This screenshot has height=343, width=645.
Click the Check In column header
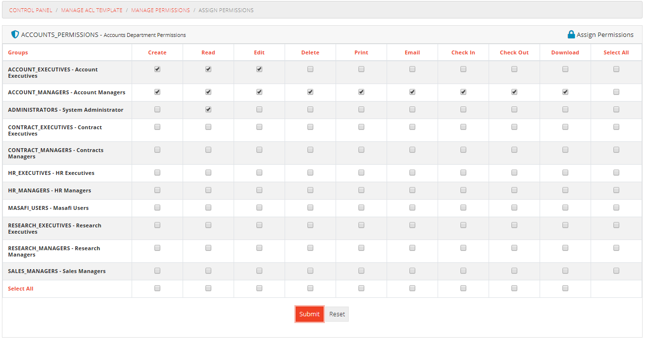pyautogui.click(x=463, y=52)
